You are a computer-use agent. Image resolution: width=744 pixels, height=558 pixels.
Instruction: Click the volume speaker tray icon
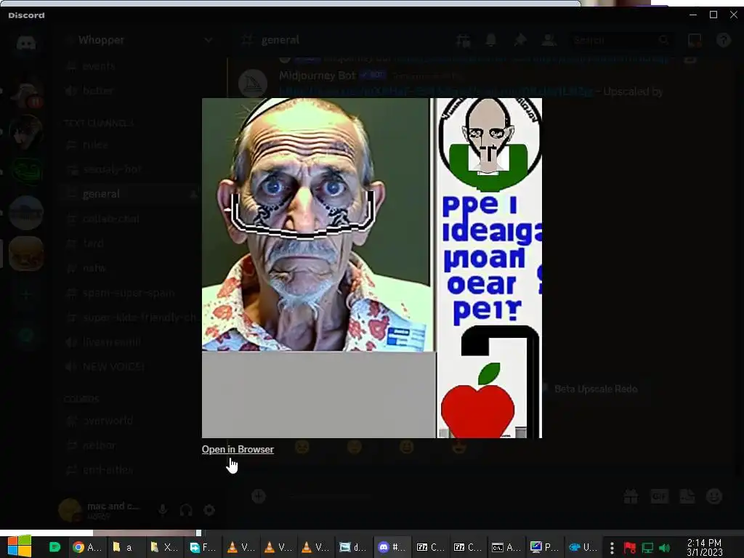tap(665, 548)
